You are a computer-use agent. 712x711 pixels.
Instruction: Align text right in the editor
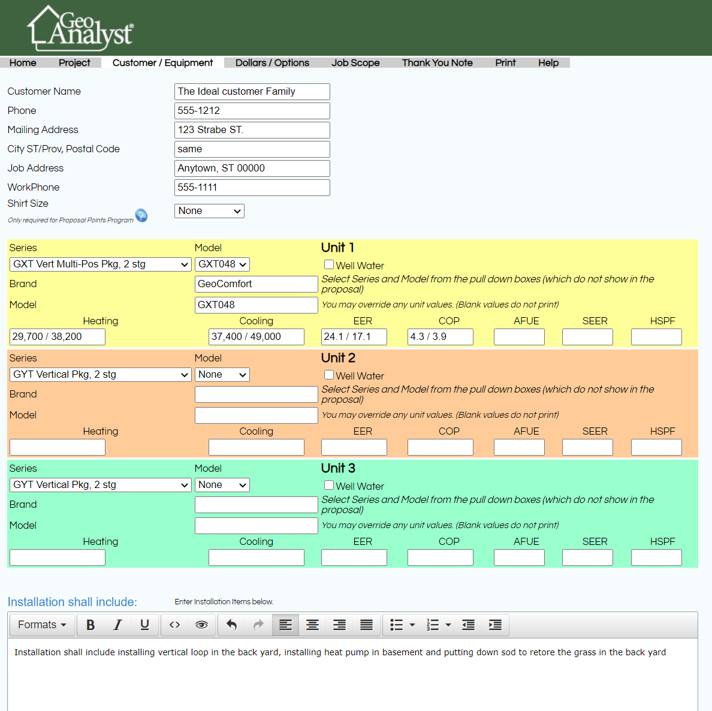(339, 625)
